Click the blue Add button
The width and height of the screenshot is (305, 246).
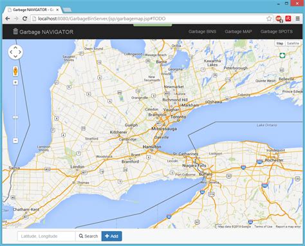click(x=112, y=236)
